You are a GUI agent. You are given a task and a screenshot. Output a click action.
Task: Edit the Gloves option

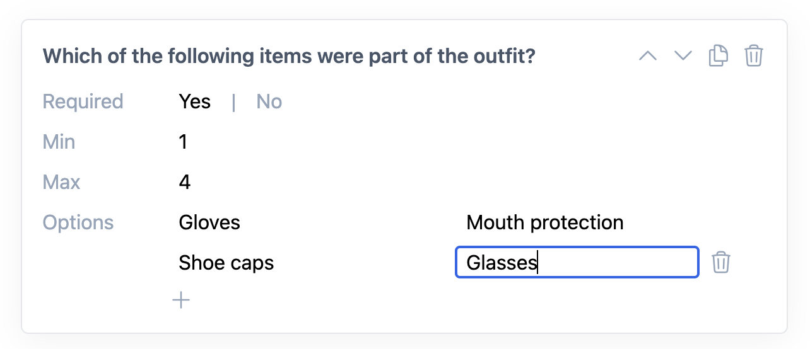pos(209,222)
